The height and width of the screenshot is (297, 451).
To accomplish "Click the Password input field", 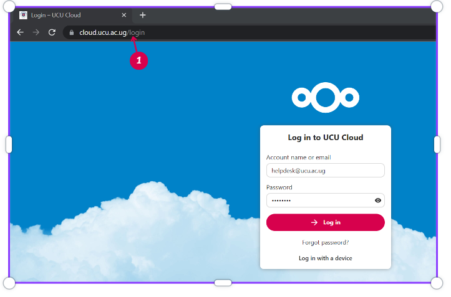I will point(326,200).
